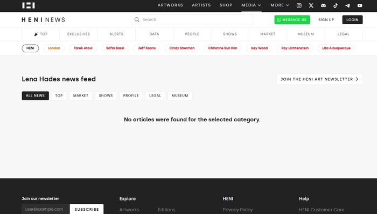Click the SUBSCRIBE button
Viewport: 377px width, 214px height.
[87, 209]
